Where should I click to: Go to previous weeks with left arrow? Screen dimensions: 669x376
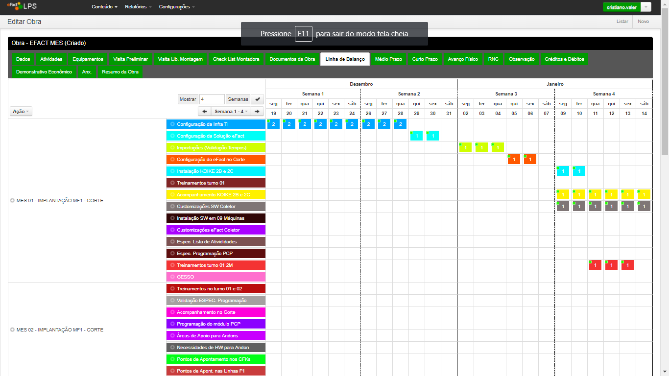point(204,111)
